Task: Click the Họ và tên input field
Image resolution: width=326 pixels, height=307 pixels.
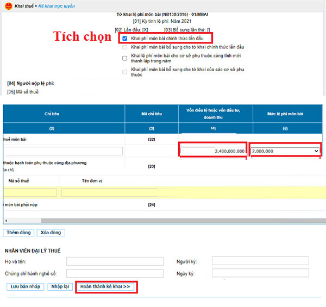Action: 115,261
